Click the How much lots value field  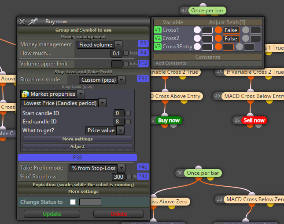[116, 54]
